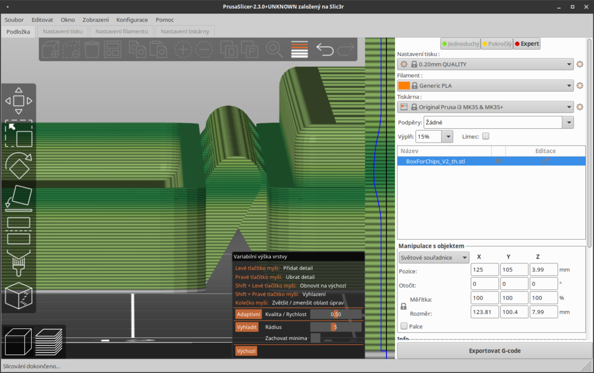Select the Rotate tool
Screen dimensions: 594x373
coord(19,166)
